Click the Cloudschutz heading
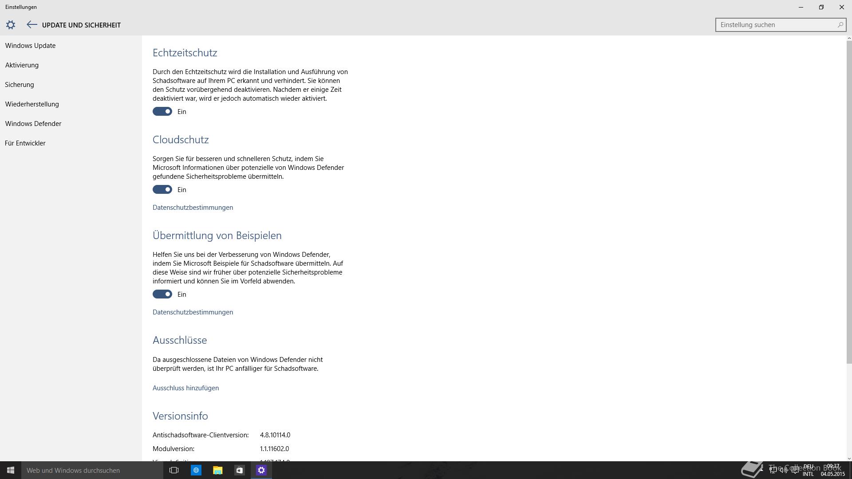852x479 pixels. (x=181, y=139)
